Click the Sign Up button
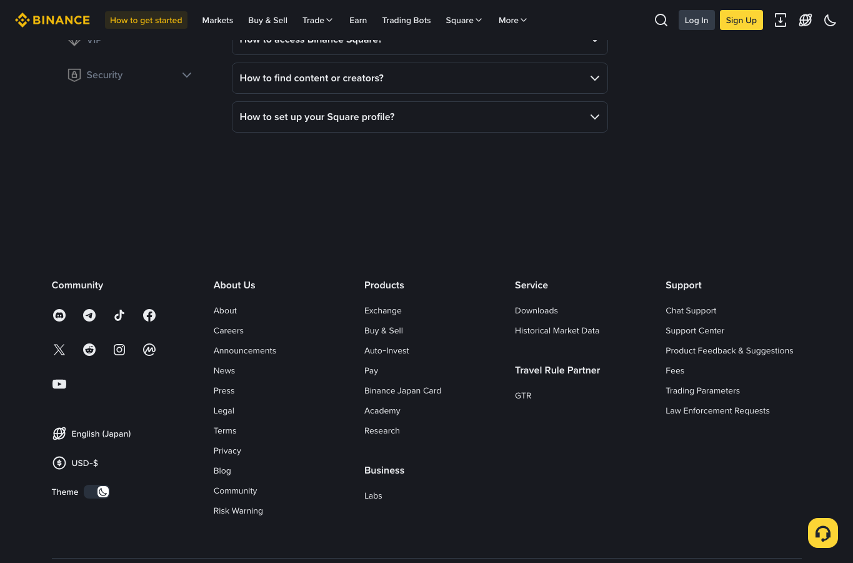 (741, 20)
